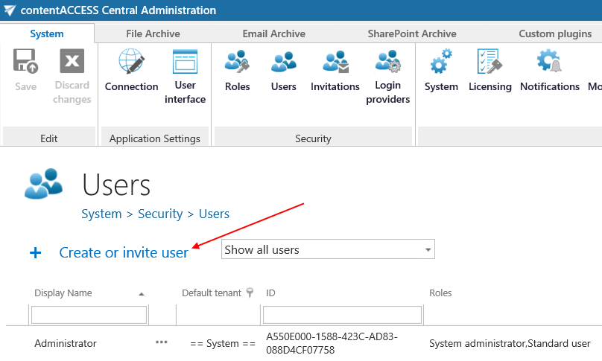Open the Notifications icon
602x361 pixels.
click(549, 63)
